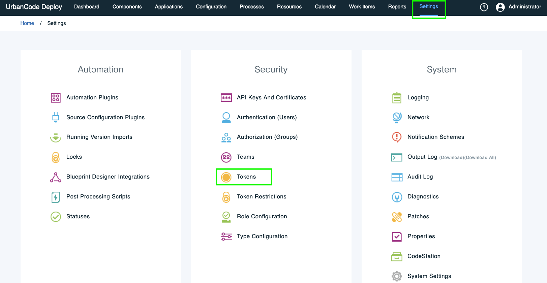Click the Network globe icon
The width and height of the screenshot is (547, 283).
coord(397,118)
